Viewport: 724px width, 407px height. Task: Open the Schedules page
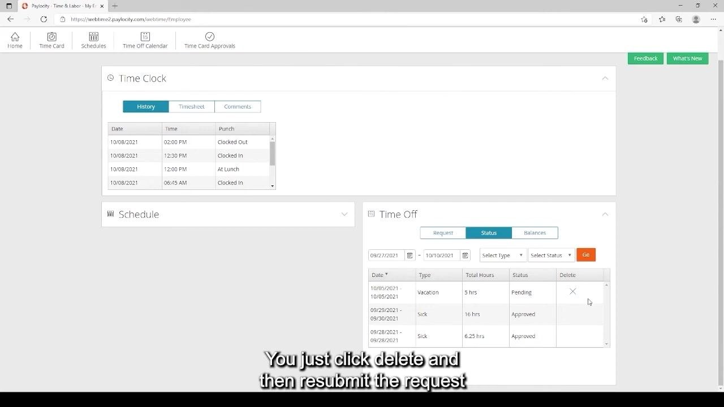coord(93,41)
